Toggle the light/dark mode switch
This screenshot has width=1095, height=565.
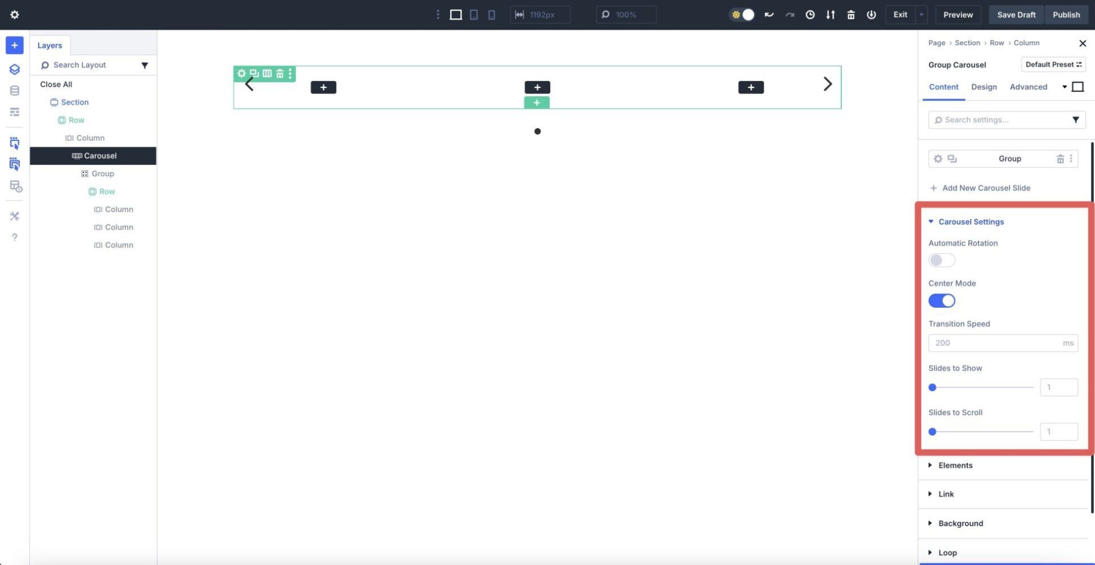(x=742, y=14)
